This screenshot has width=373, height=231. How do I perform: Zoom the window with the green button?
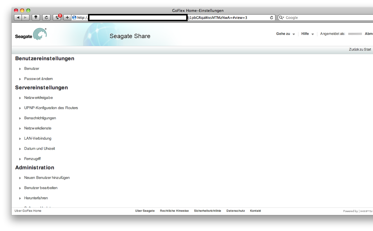tap(28, 10)
